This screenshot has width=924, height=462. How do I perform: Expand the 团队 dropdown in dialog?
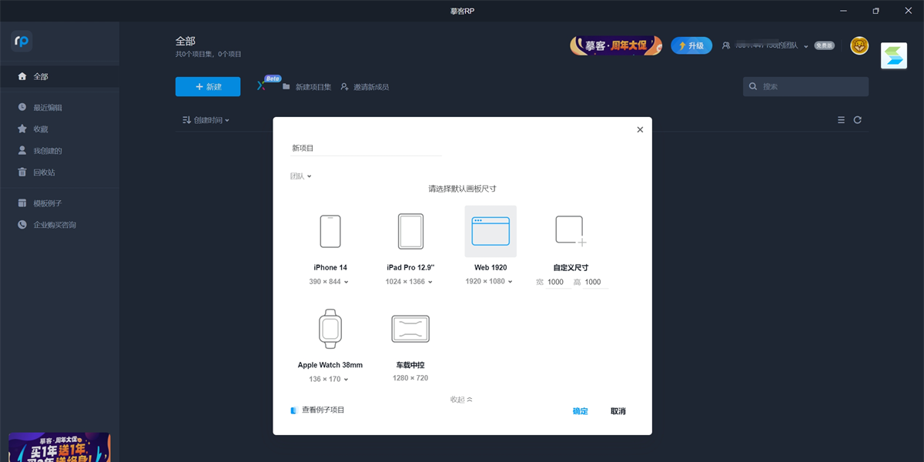click(x=301, y=176)
